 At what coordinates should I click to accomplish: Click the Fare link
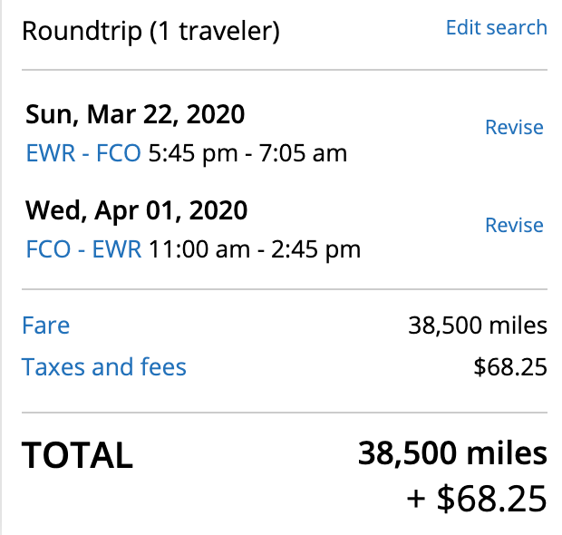45,326
